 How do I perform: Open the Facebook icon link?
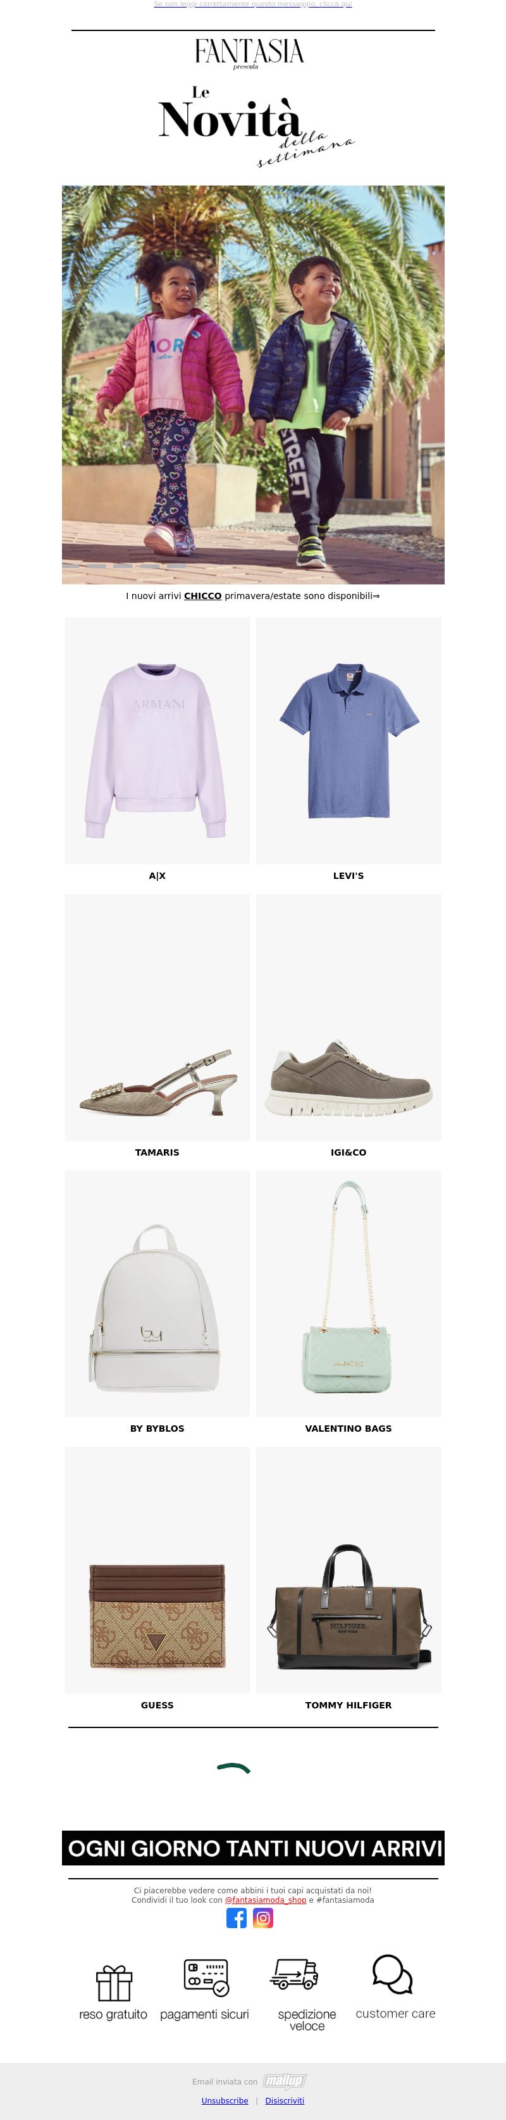tap(237, 1919)
